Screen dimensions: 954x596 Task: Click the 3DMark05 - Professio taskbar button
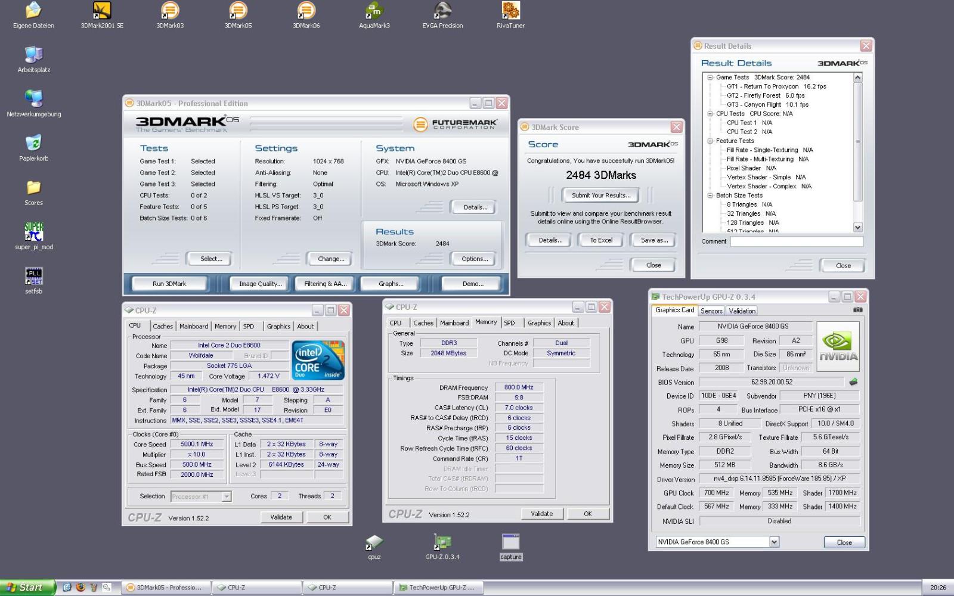coord(166,587)
